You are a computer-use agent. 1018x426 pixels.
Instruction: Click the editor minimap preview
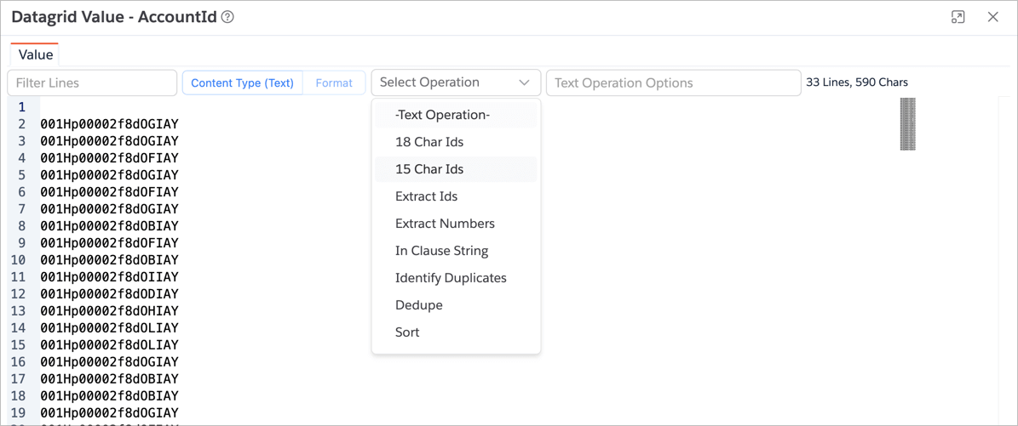[x=907, y=124]
